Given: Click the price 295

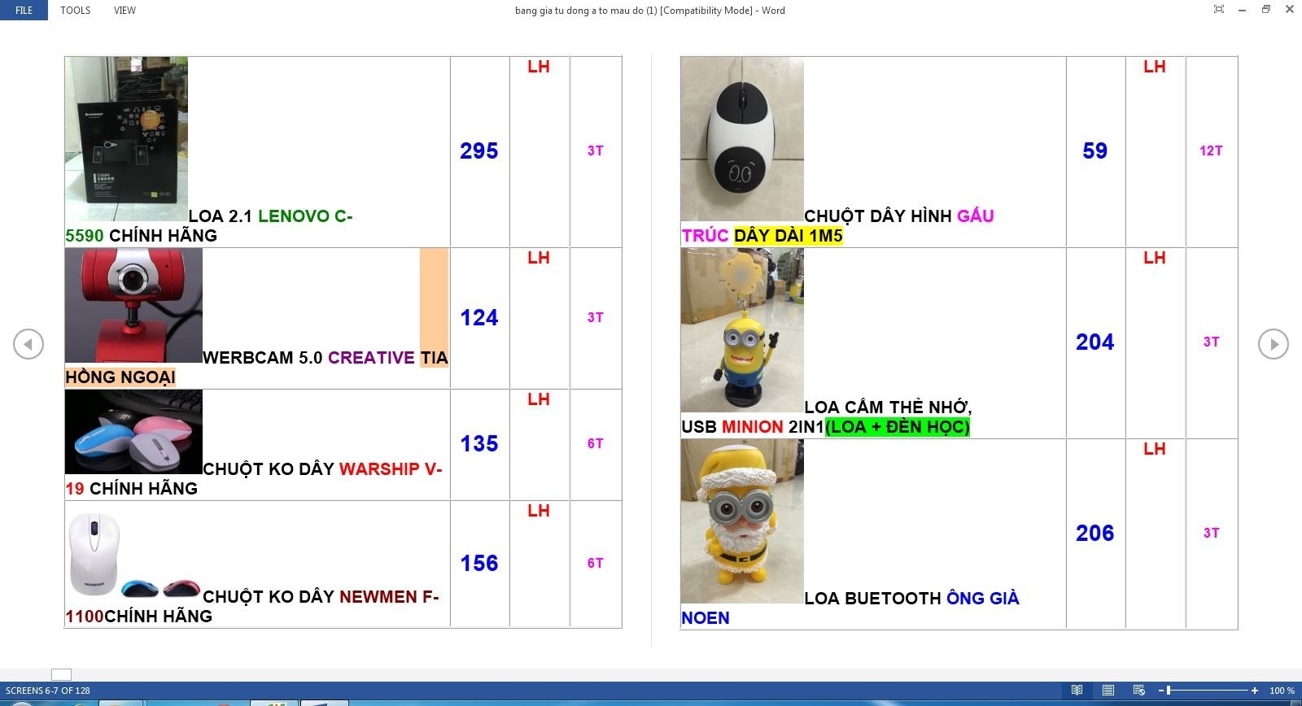Looking at the screenshot, I should (479, 151).
